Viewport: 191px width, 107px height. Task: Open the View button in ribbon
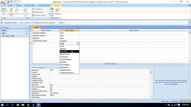pos(4,12)
